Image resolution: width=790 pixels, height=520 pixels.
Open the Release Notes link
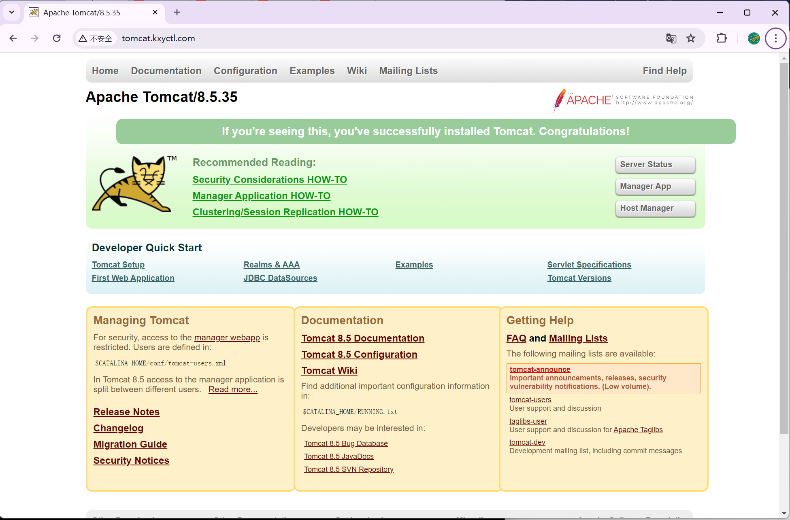click(x=126, y=412)
